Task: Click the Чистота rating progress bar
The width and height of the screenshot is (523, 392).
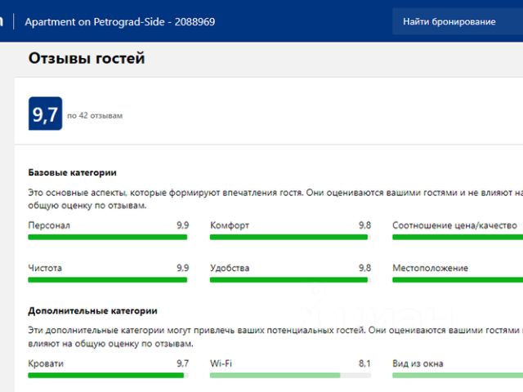Action: (108, 280)
